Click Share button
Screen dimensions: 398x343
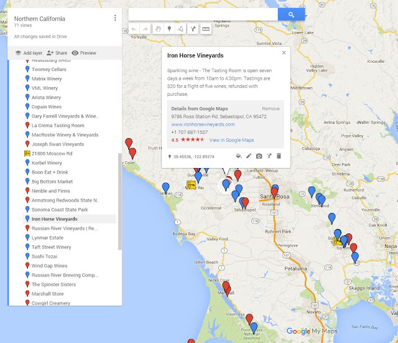point(57,53)
